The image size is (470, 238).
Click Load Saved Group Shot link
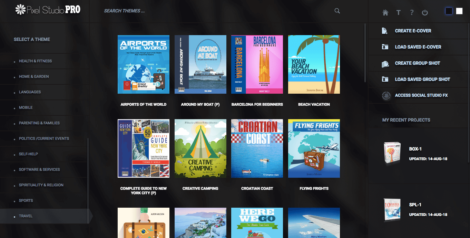pyautogui.click(x=422, y=79)
